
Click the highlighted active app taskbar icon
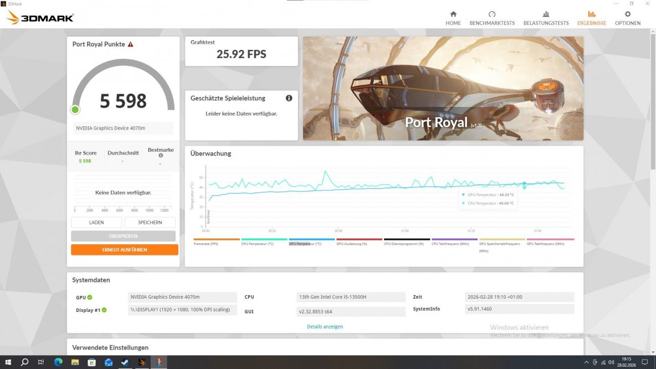coord(158,362)
